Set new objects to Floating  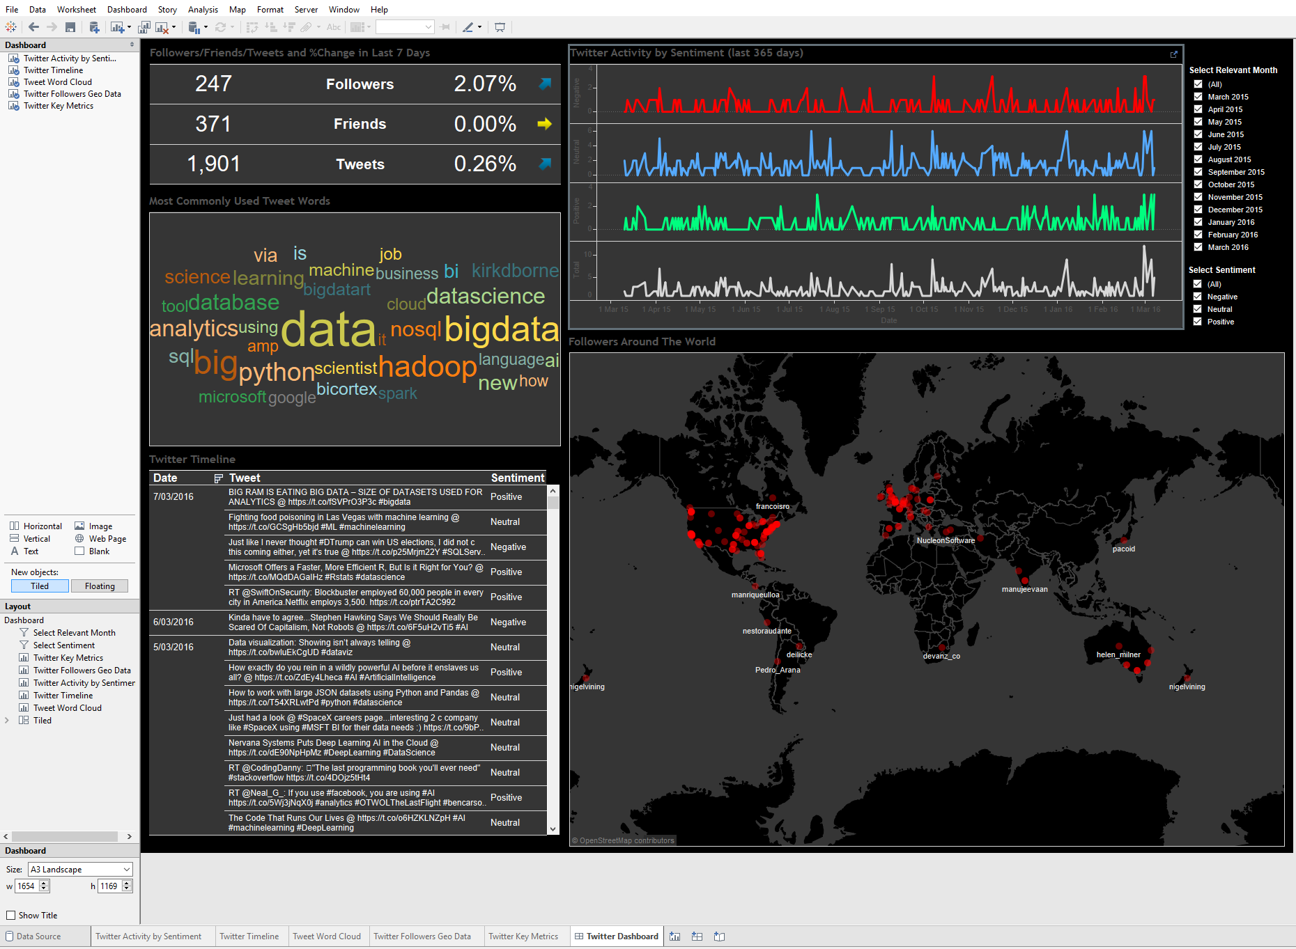point(100,586)
